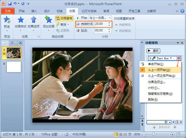Switch to Slide Sorter view
The height and width of the screenshot is (138, 186).
click(121, 134)
